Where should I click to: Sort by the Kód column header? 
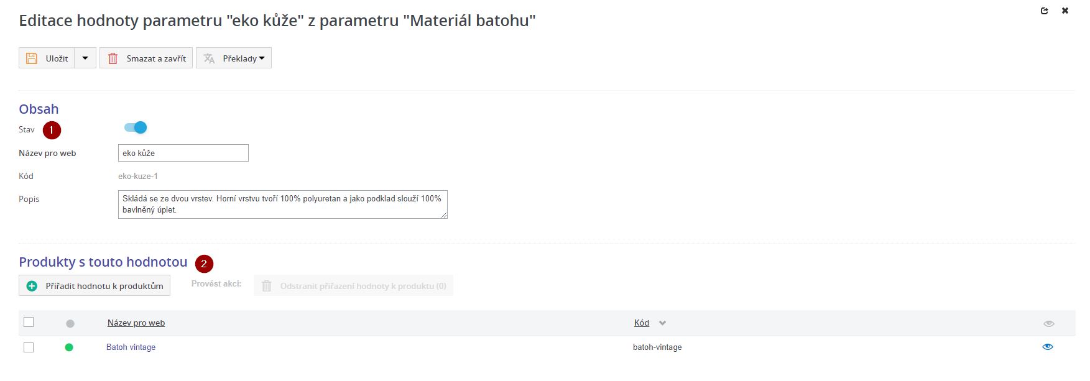(641, 323)
